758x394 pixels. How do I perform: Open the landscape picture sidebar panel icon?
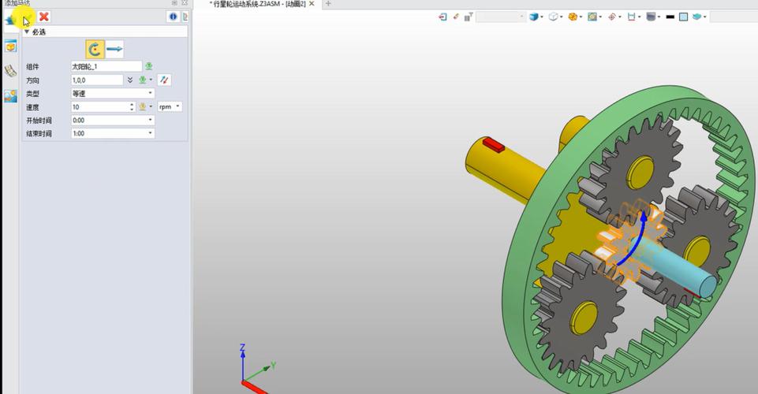[x=10, y=96]
